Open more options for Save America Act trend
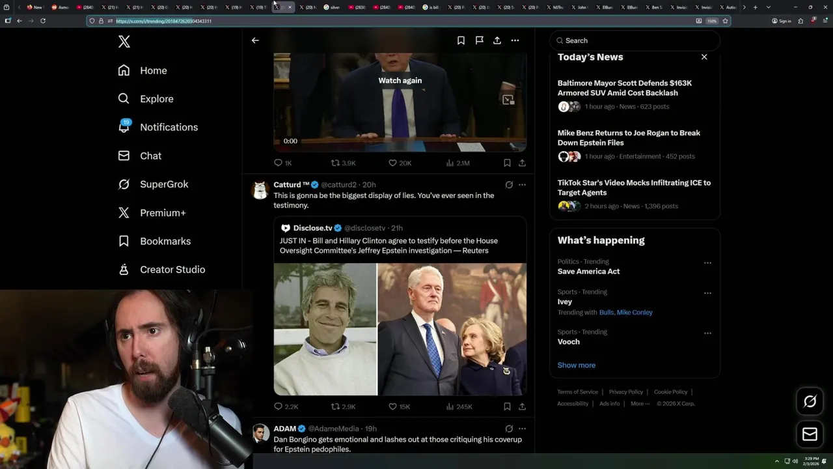This screenshot has width=833, height=469. 707,263
